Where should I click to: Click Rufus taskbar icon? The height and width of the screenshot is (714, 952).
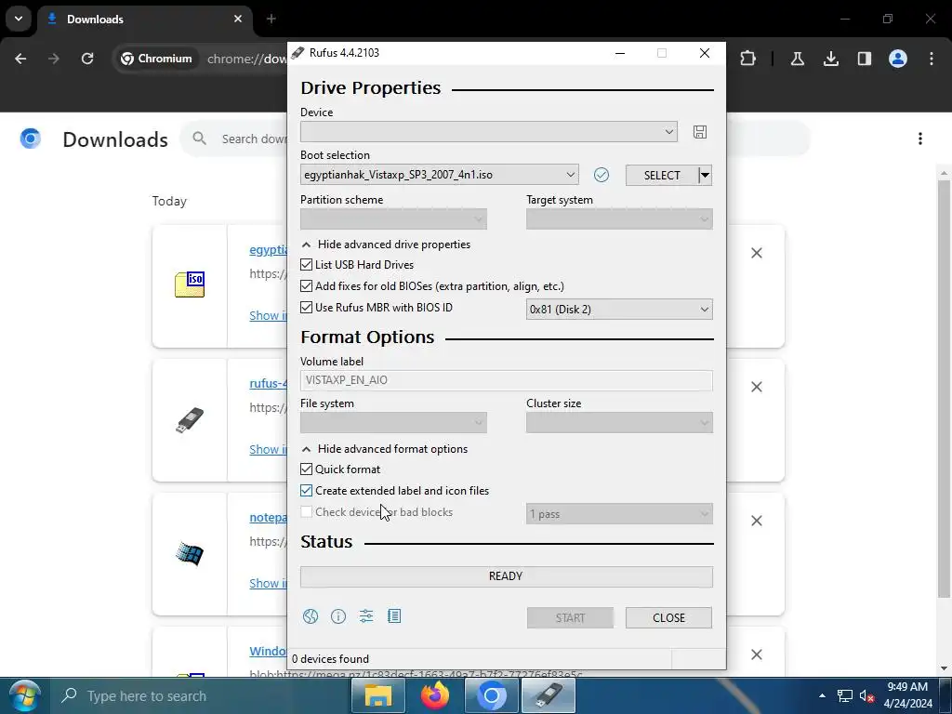coord(549,695)
